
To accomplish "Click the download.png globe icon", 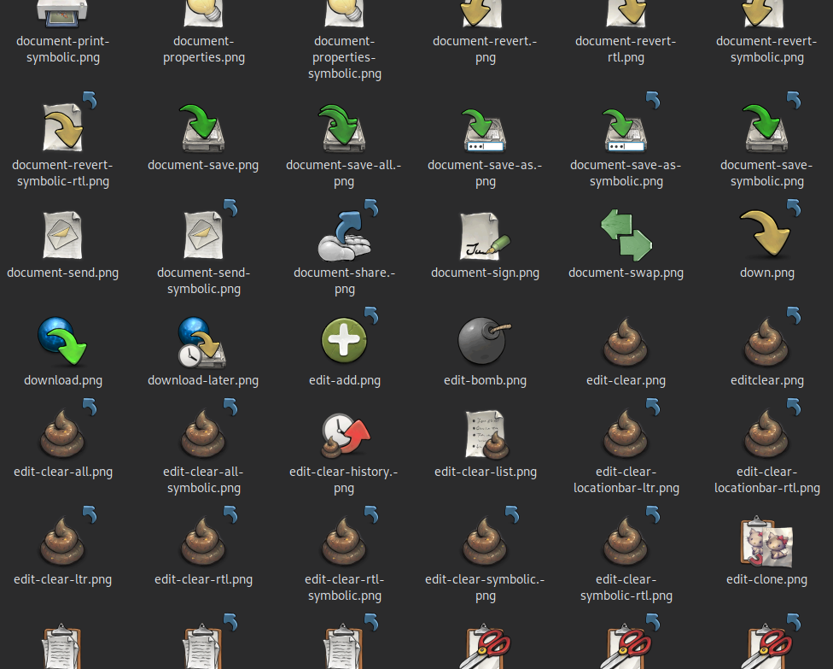I will click(x=63, y=342).
